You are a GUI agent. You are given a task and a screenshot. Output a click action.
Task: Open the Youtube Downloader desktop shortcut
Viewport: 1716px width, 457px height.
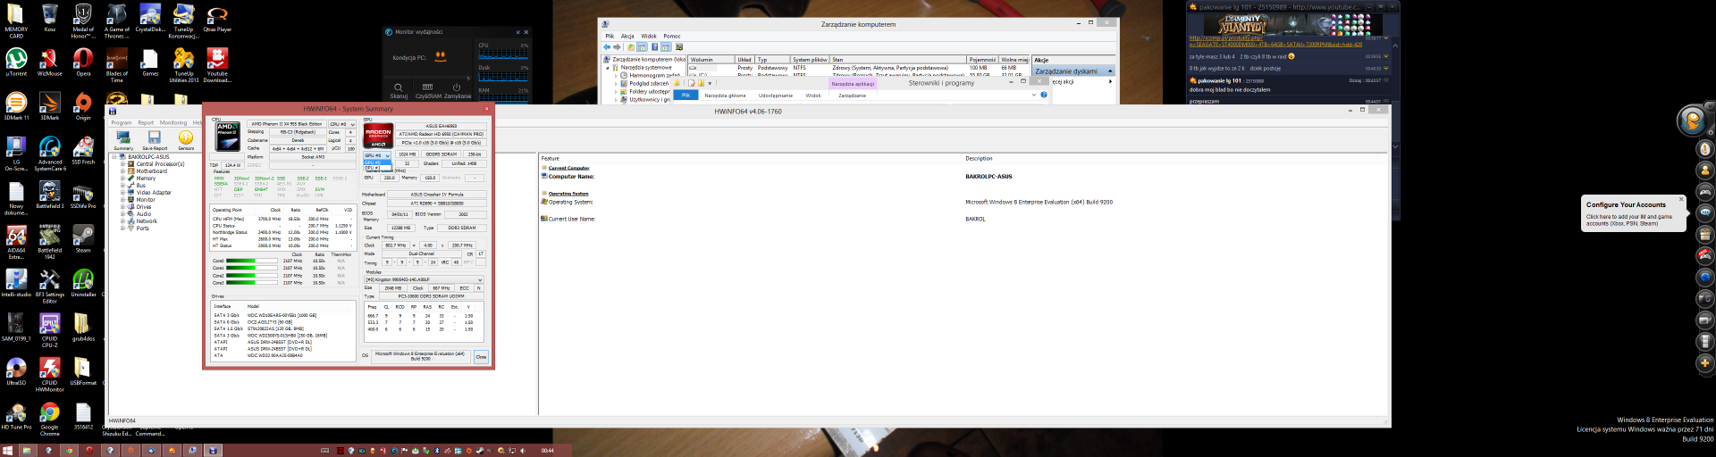[x=217, y=66]
